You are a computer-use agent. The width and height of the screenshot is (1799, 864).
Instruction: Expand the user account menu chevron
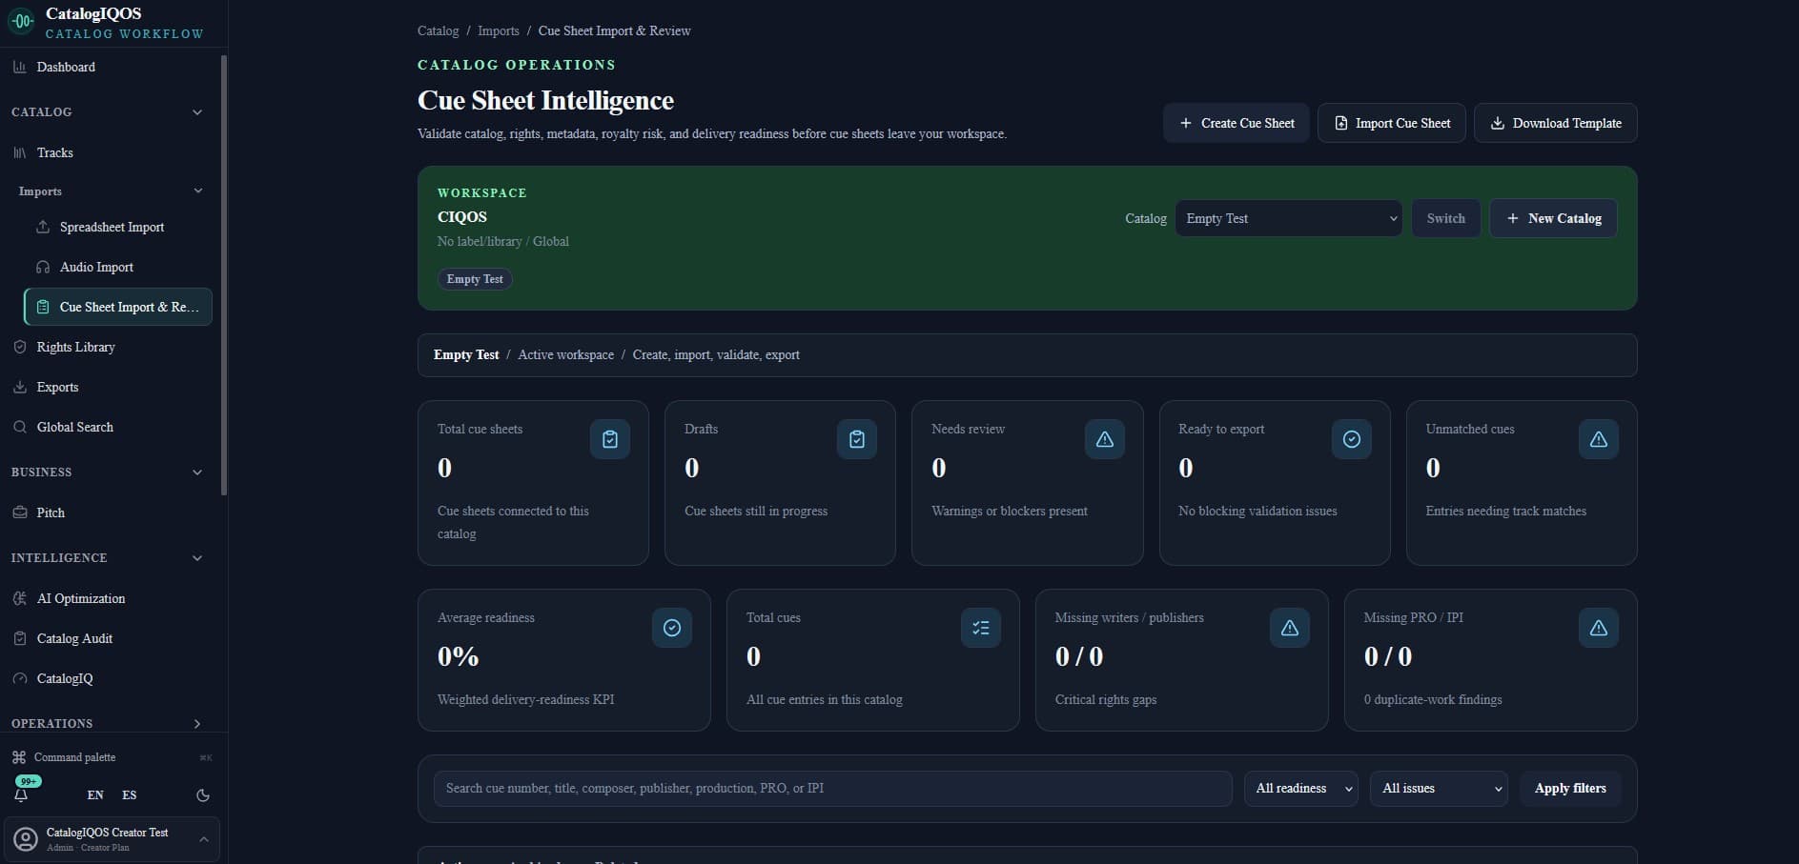pos(204,839)
